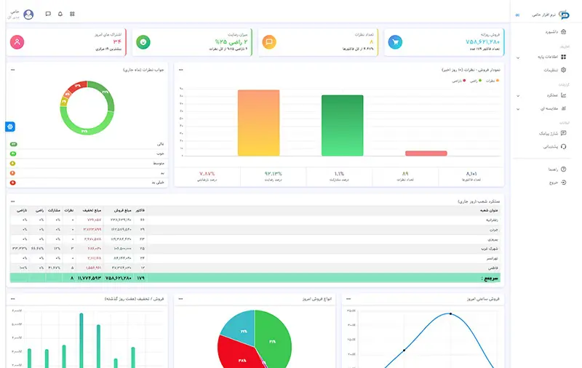Open پشتیبانی in the sidebar
This screenshot has width=582, height=368.
[551, 147]
